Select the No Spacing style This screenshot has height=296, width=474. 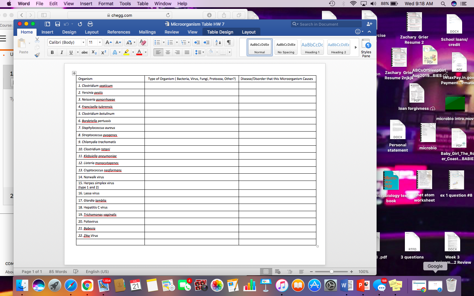(286, 47)
